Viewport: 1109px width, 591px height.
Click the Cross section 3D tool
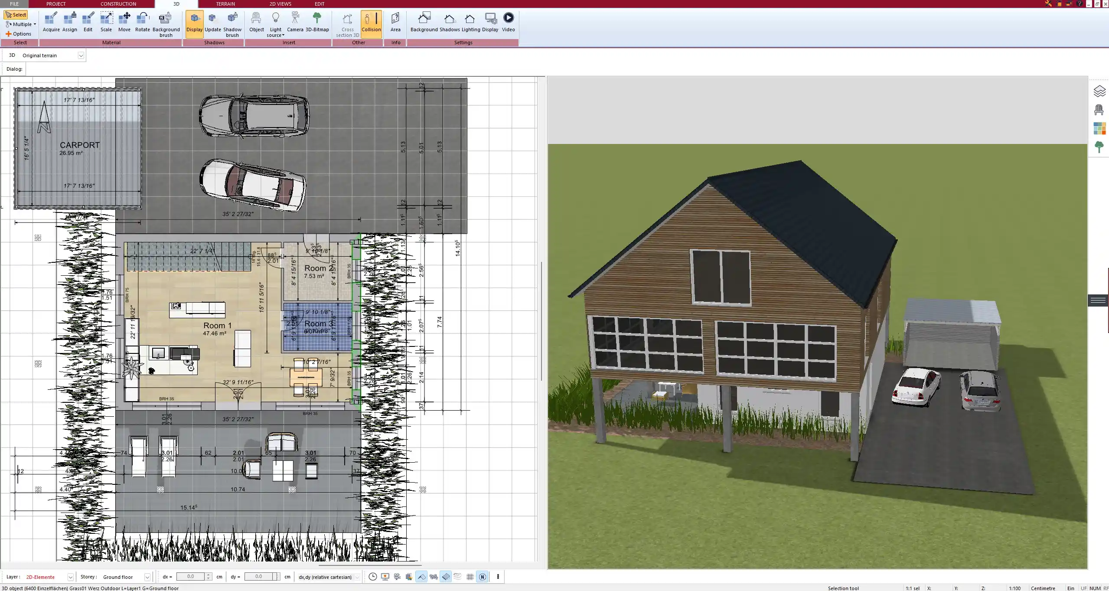tap(347, 24)
